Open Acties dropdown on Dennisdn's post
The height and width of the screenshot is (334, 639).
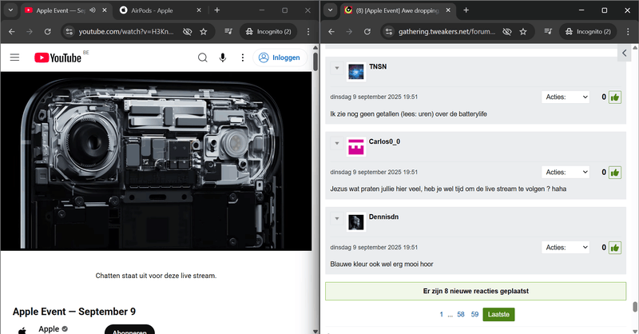tap(566, 247)
